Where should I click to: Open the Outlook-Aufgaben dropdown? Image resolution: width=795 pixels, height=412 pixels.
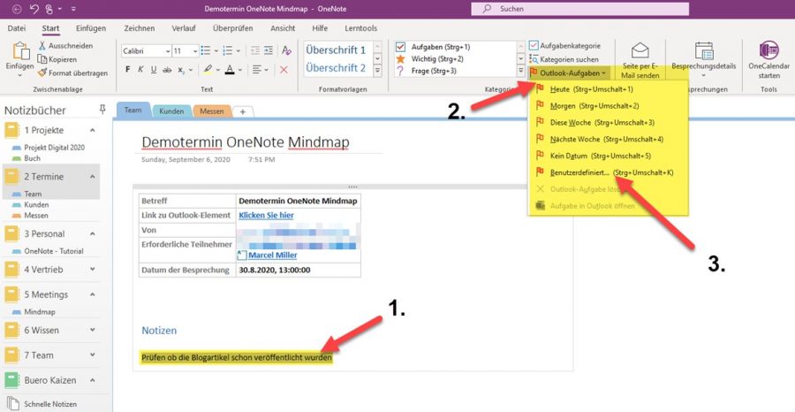tap(568, 73)
